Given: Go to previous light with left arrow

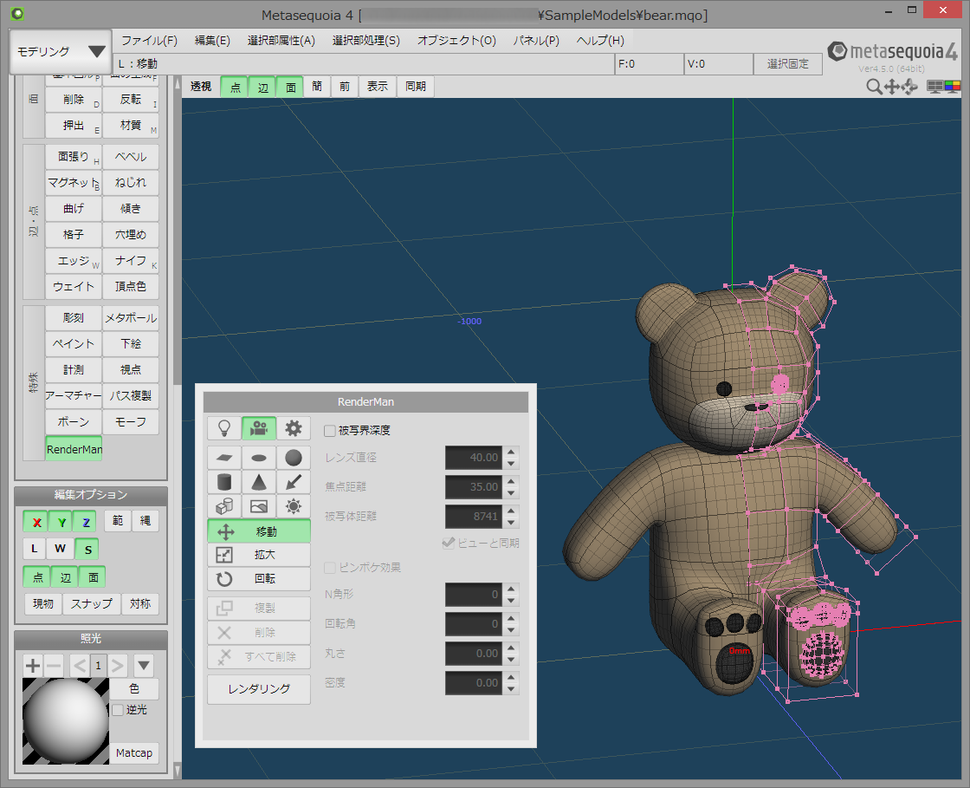Looking at the screenshot, I should click(x=79, y=666).
